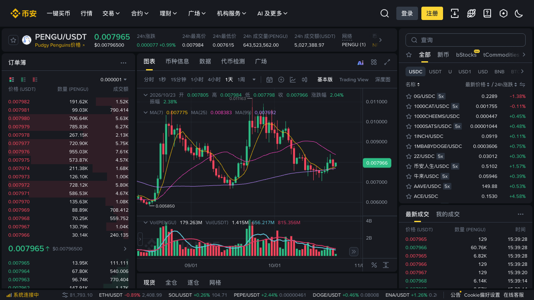Open the language globe icon

click(x=471, y=13)
